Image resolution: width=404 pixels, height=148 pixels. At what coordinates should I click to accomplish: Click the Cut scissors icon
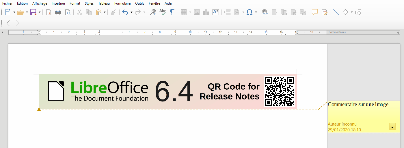(x=79, y=12)
